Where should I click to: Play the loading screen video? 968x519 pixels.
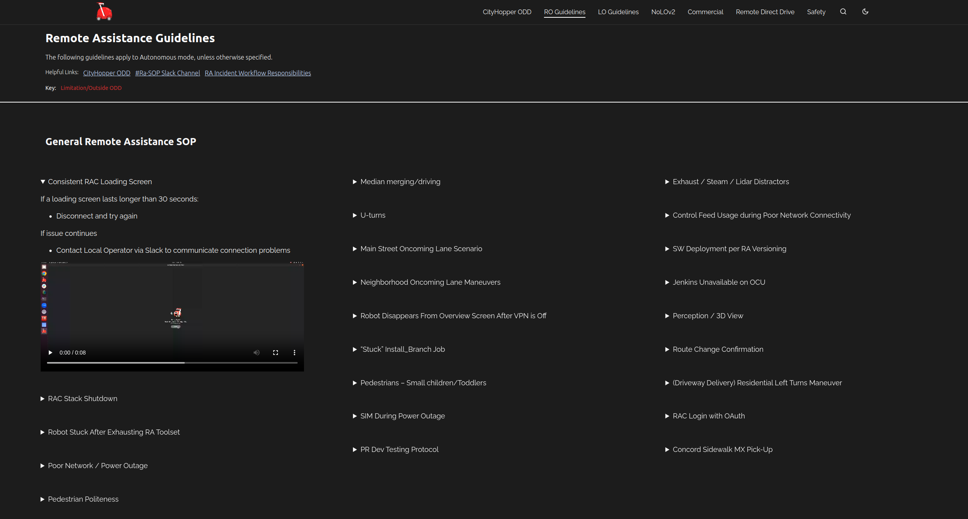pos(51,353)
